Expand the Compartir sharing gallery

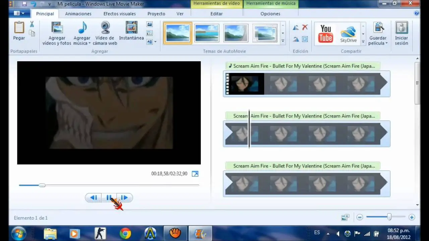(x=363, y=42)
